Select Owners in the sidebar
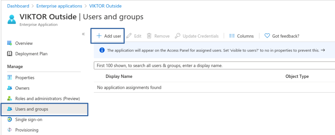Screen dimensions: 335x135 coord(22,88)
